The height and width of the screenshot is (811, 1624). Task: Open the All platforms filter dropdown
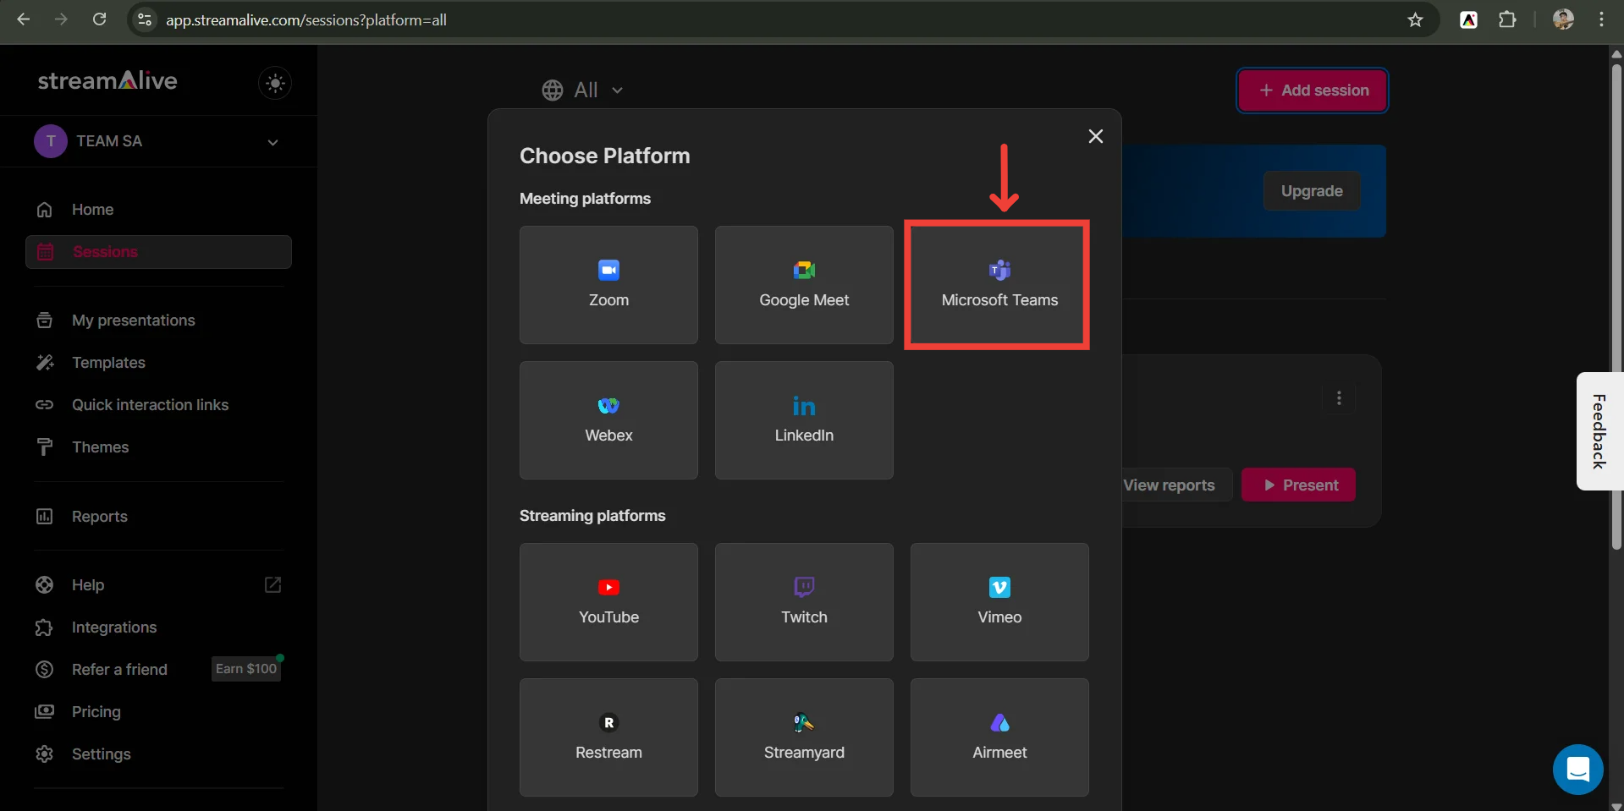point(583,90)
